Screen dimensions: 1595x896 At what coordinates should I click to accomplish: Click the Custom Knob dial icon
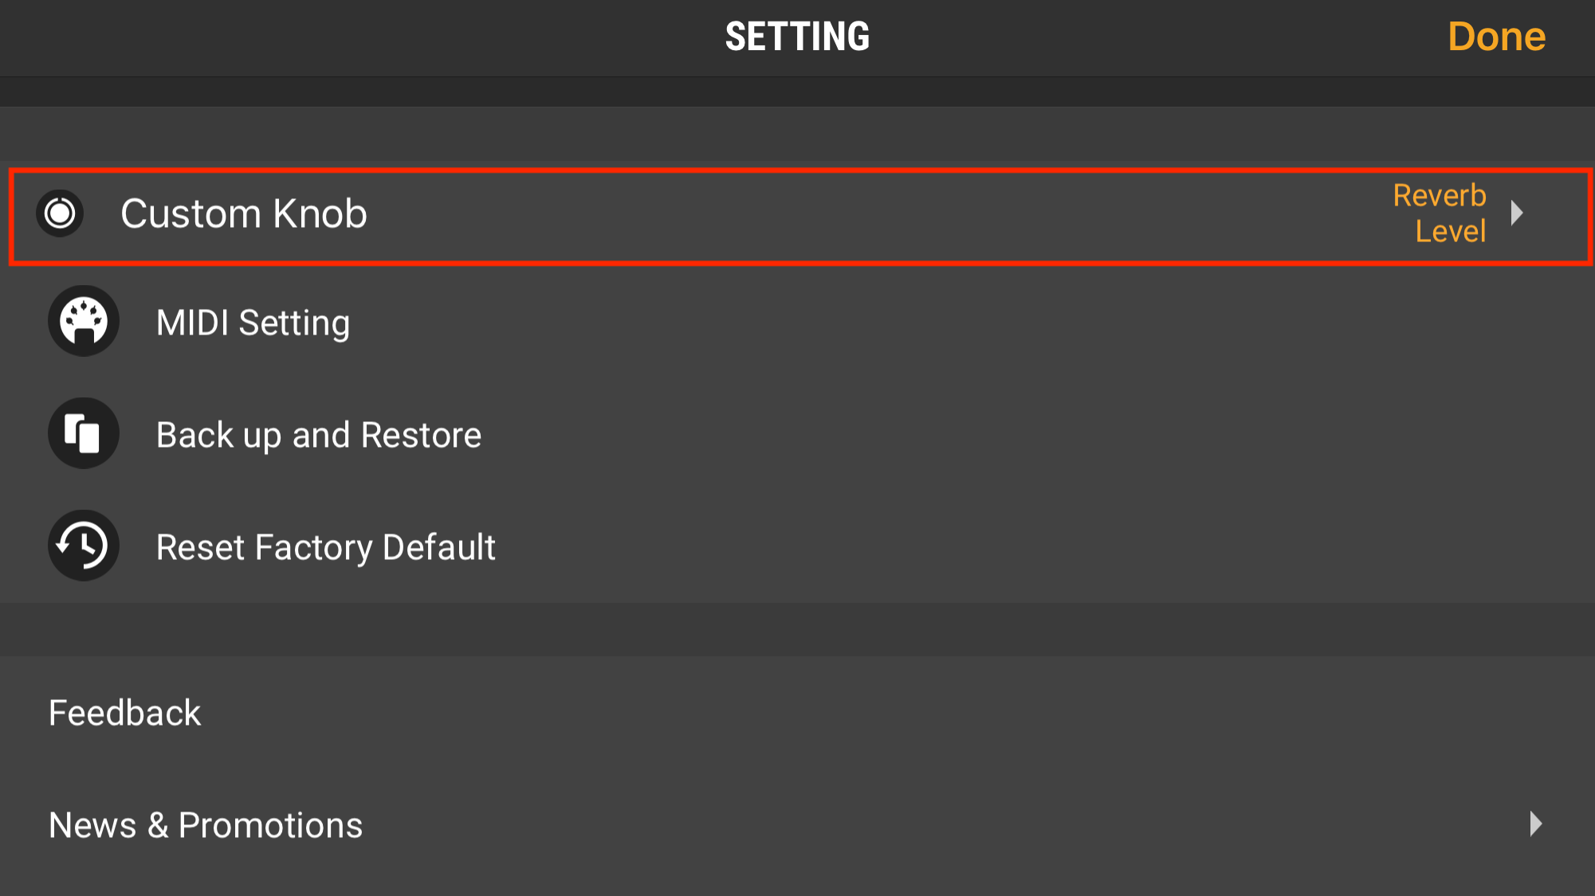coord(60,213)
